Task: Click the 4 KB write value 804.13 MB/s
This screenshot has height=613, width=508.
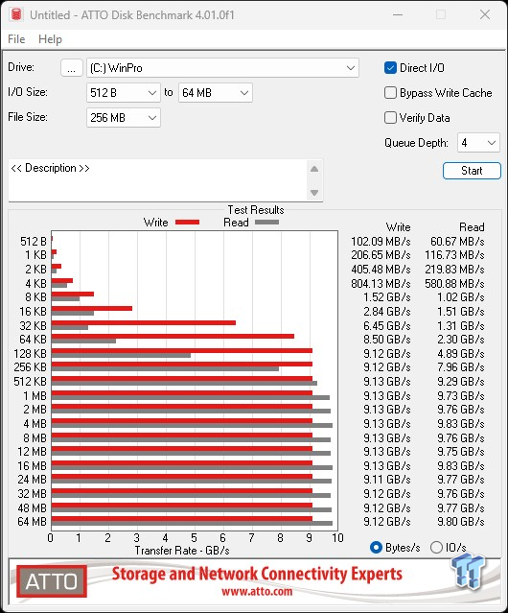Action: (381, 283)
